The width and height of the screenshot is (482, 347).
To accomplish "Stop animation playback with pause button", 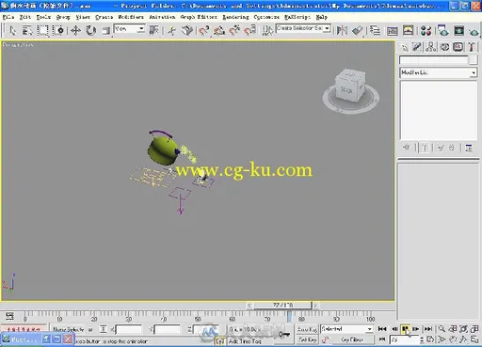I will 406,329.
